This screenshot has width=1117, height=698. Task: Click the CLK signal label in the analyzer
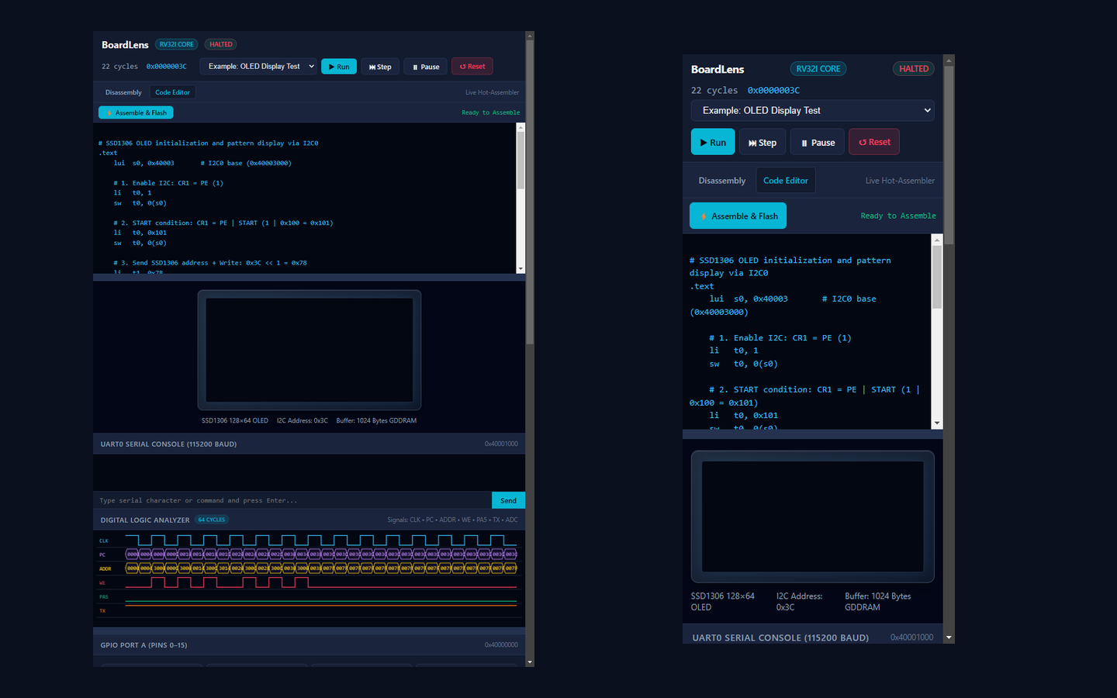click(x=104, y=541)
